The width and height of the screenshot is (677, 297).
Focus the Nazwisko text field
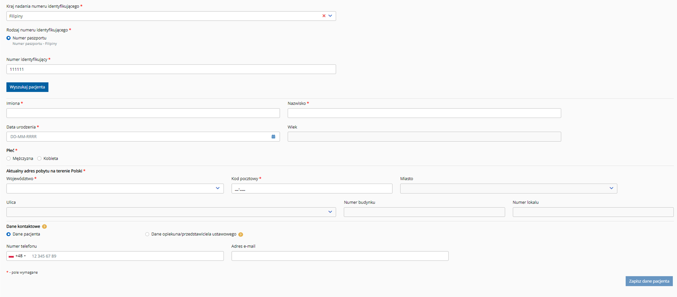[424, 113]
